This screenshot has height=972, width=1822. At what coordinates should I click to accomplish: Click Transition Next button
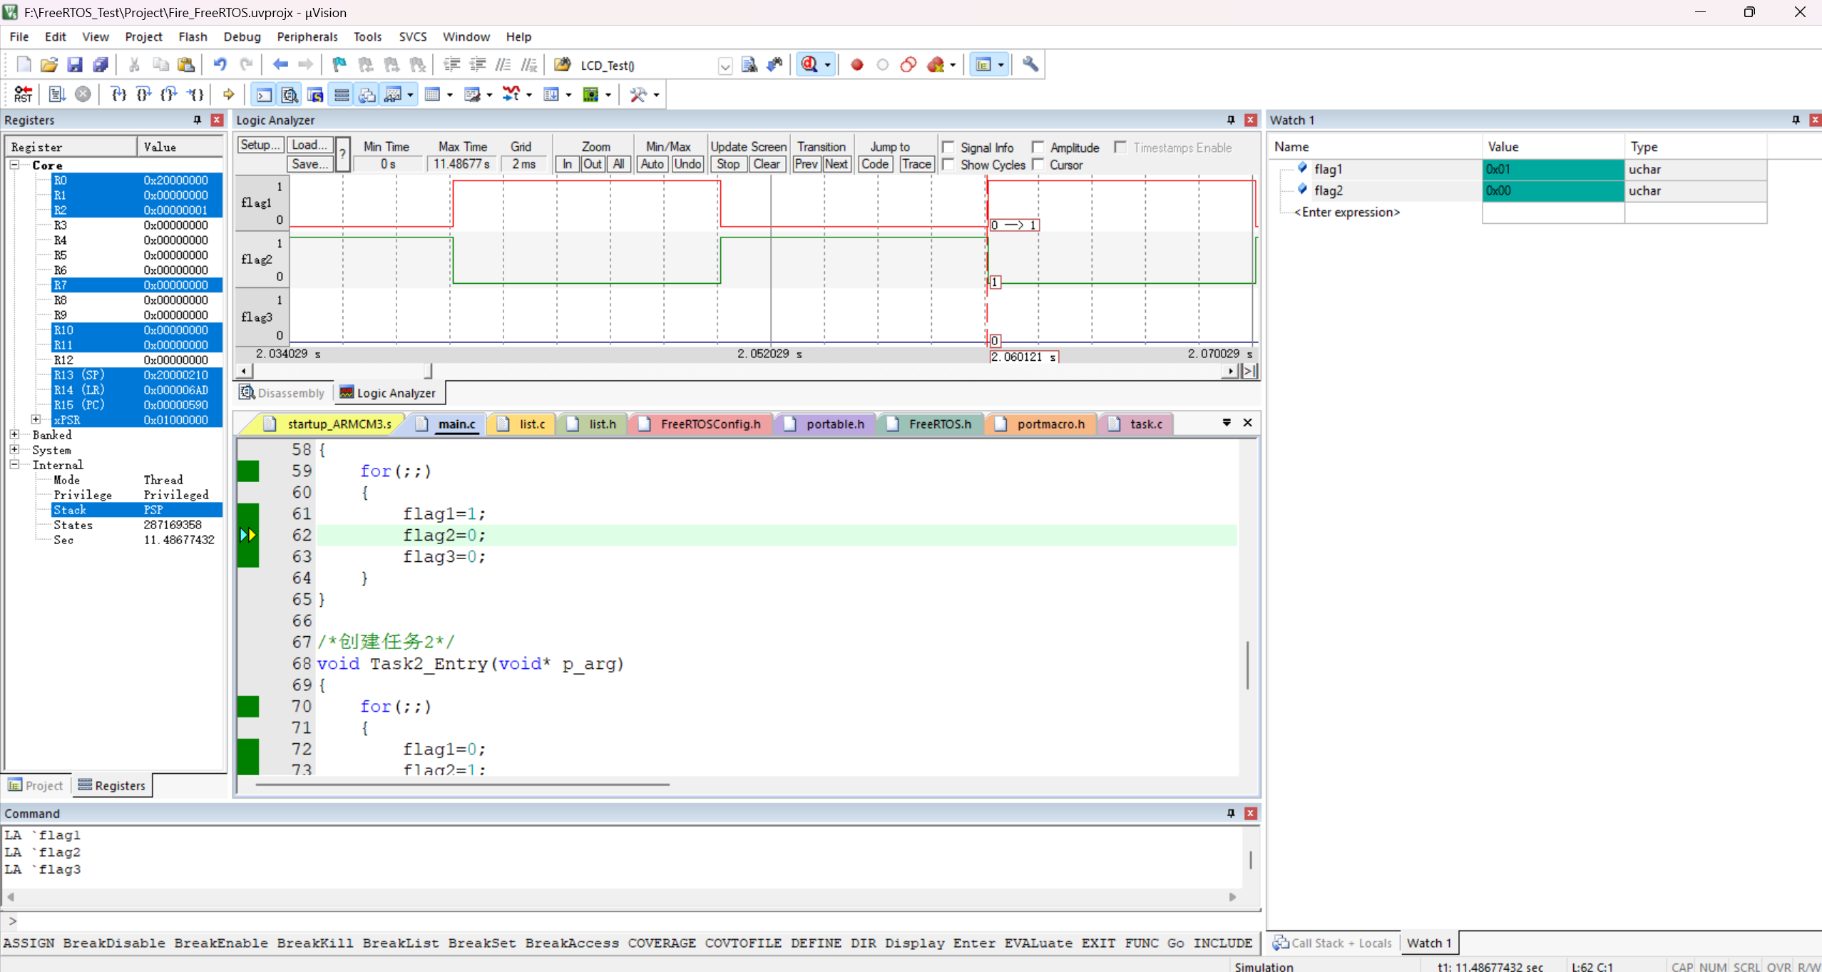click(x=836, y=164)
